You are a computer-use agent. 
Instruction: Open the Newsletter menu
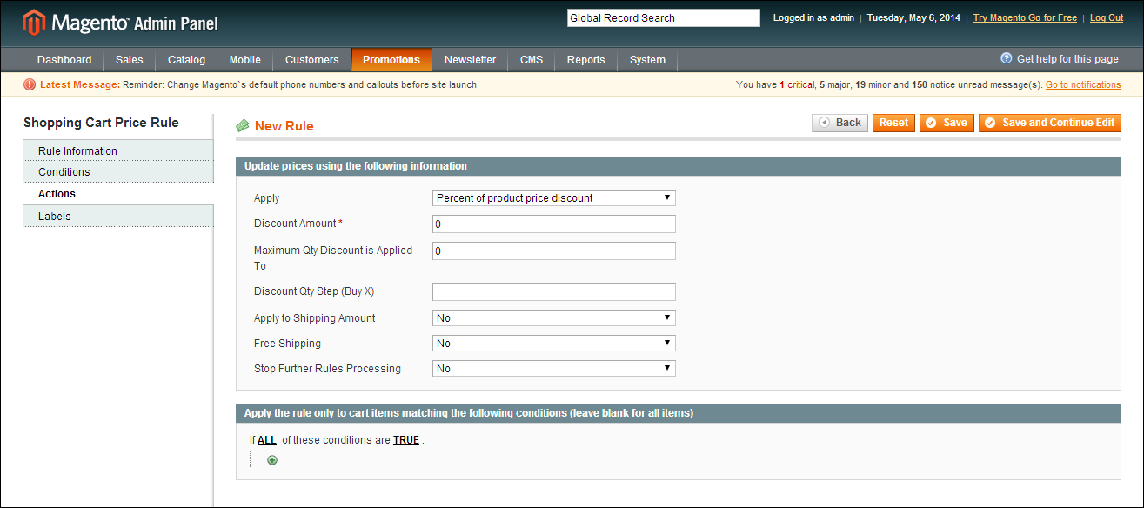coord(471,60)
